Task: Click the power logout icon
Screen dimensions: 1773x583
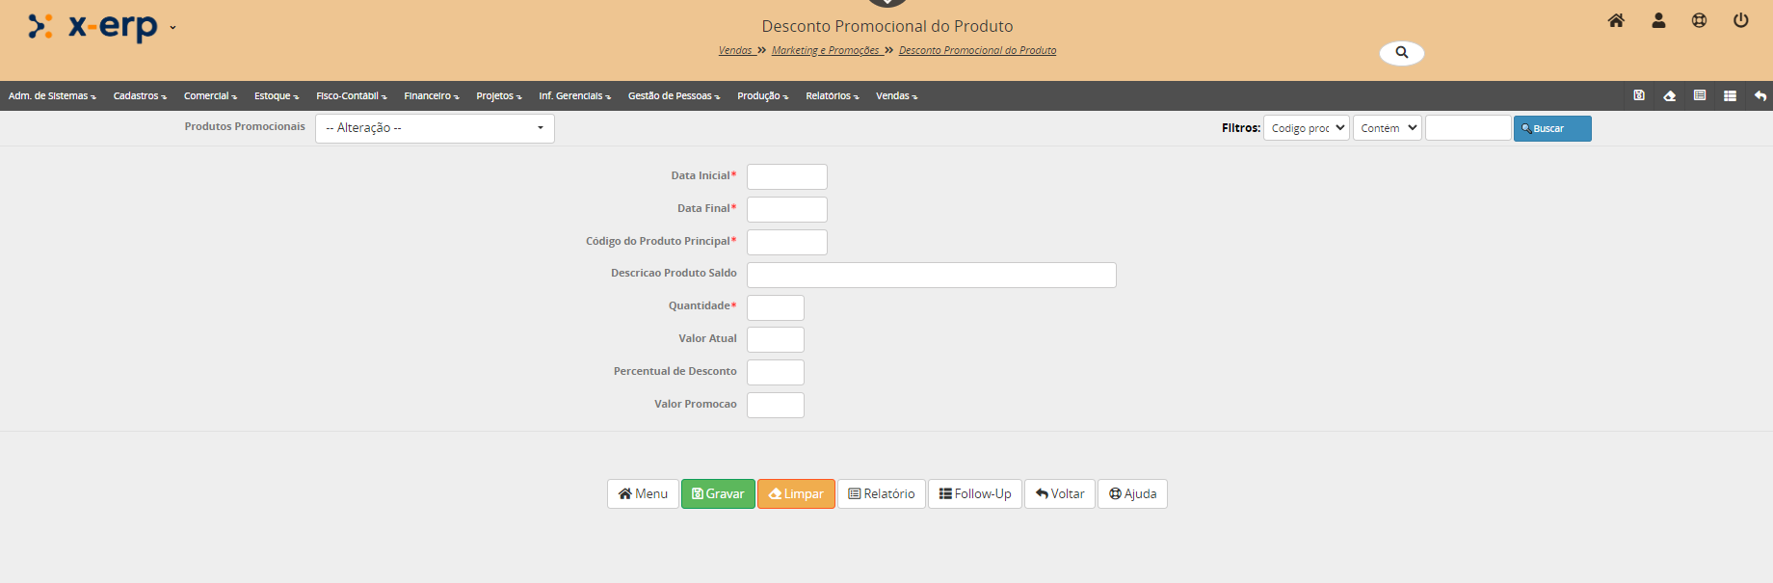Action: (1740, 20)
